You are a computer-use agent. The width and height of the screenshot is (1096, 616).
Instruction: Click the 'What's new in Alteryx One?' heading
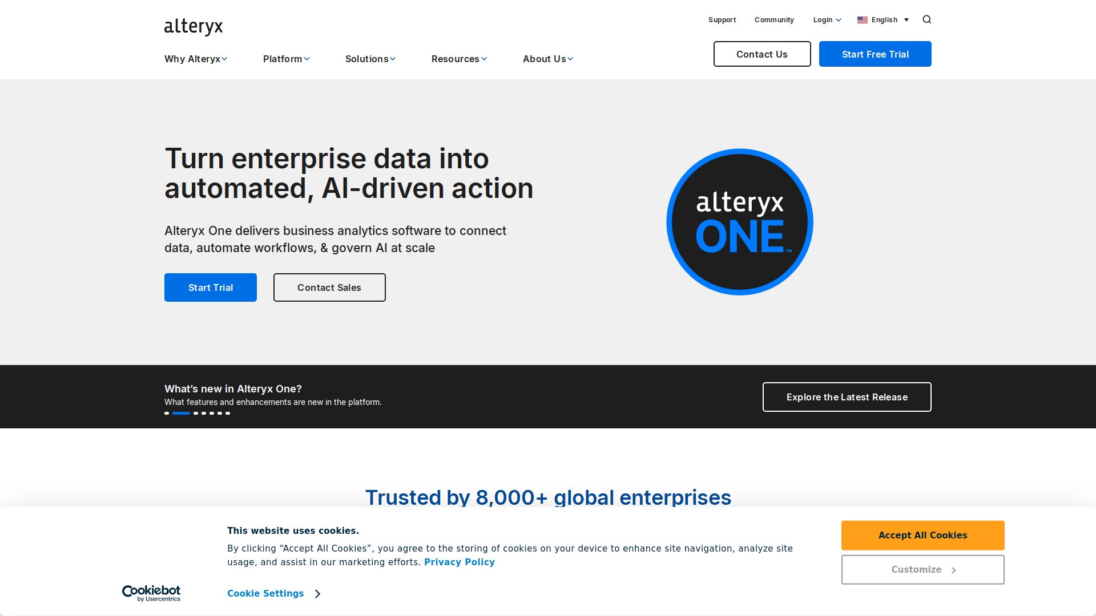point(233,389)
